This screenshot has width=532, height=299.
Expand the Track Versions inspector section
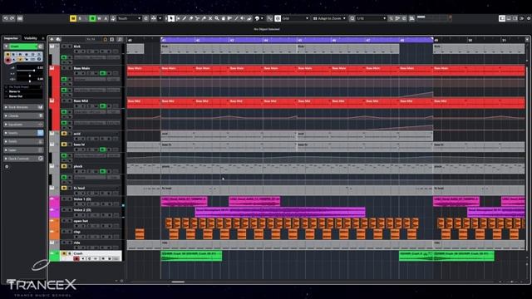(x=23, y=107)
